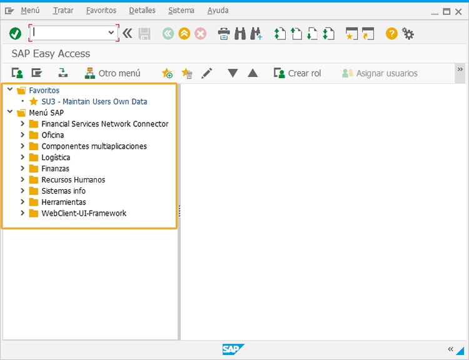Click the Otro menú button
The width and height of the screenshot is (469, 360).
point(113,73)
